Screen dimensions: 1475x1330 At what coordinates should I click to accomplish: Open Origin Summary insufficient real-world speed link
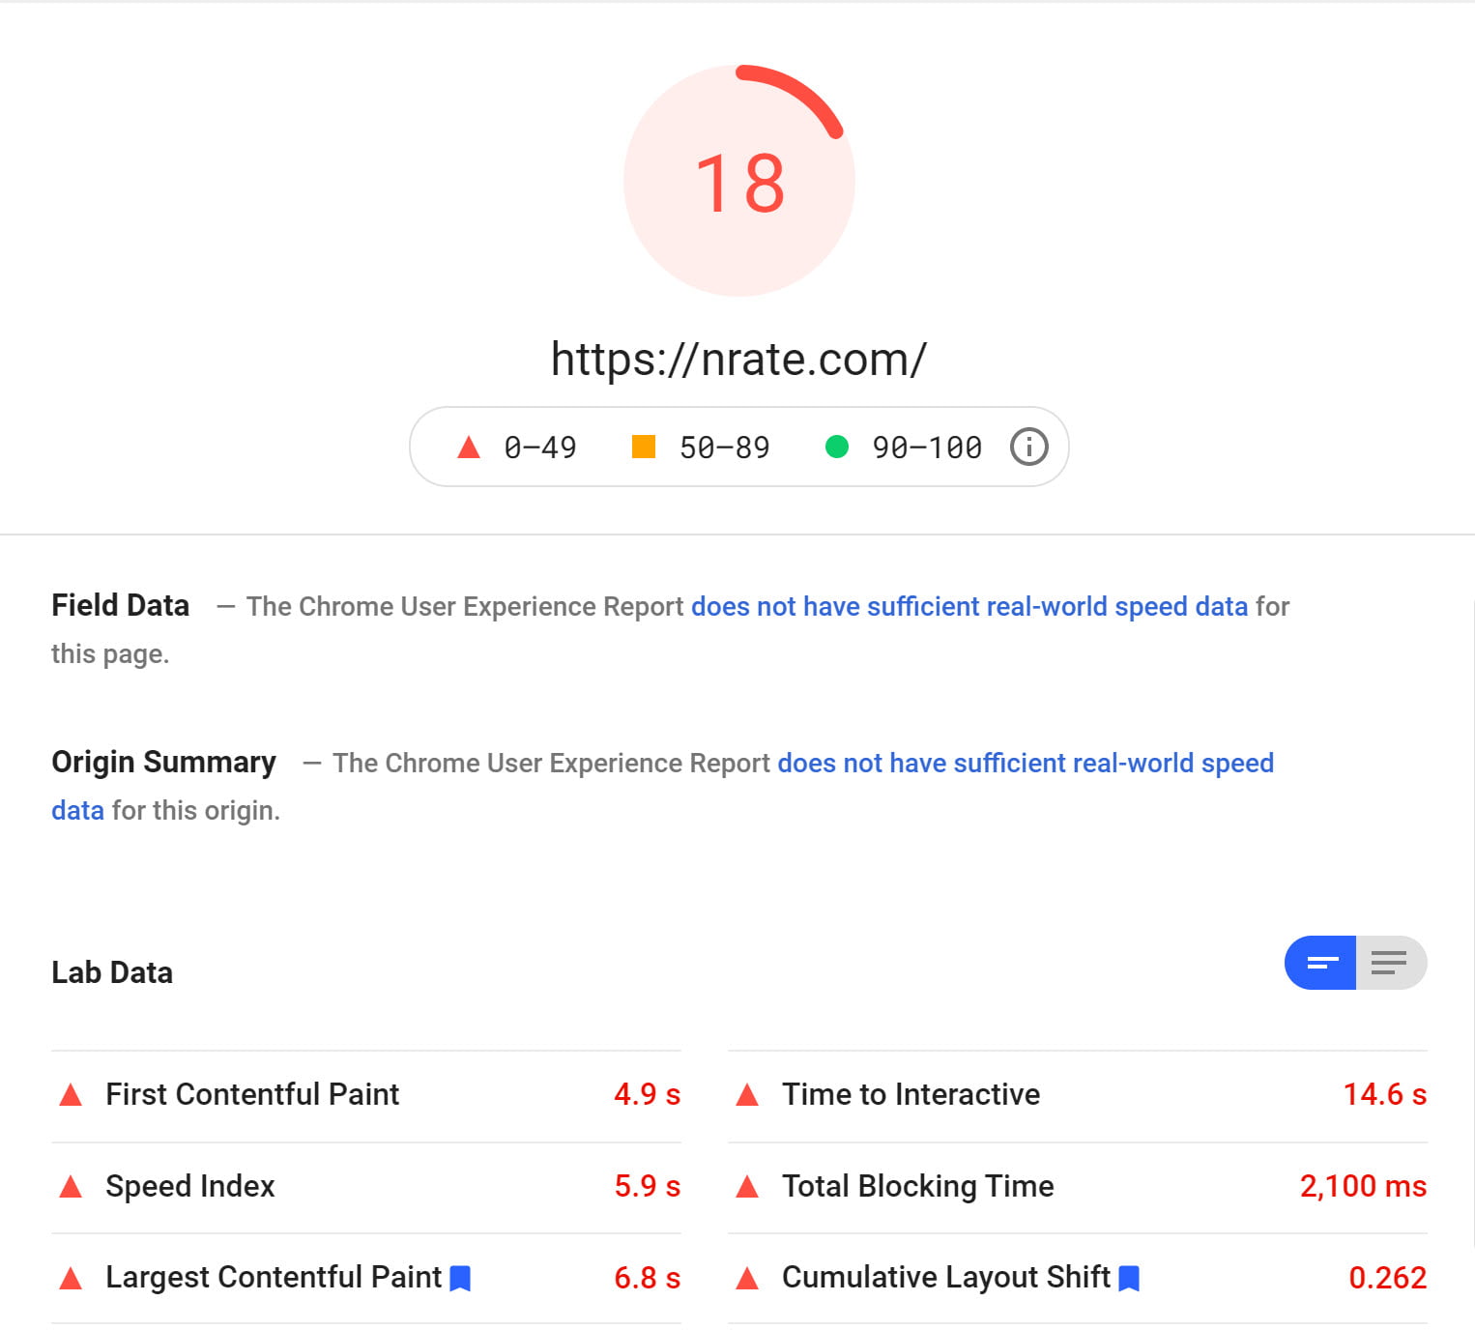click(1026, 763)
